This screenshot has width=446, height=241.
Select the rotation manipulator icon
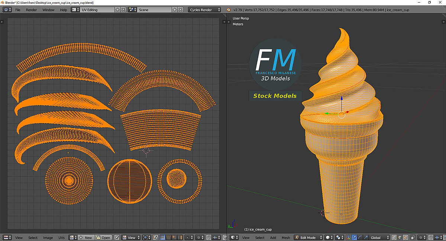(359, 237)
